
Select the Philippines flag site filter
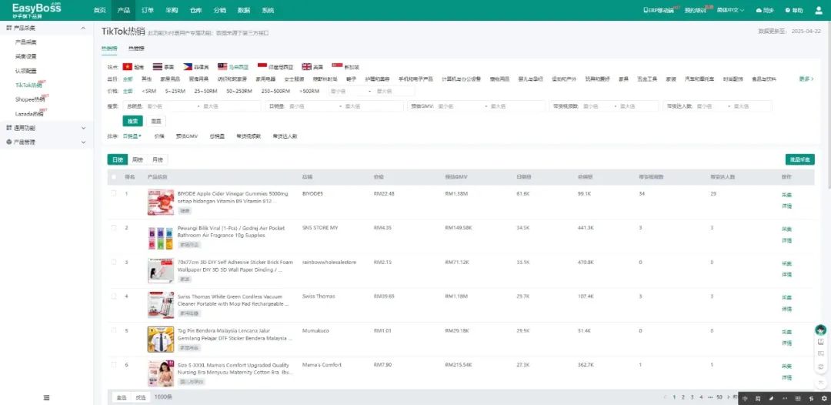(x=188, y=67)
